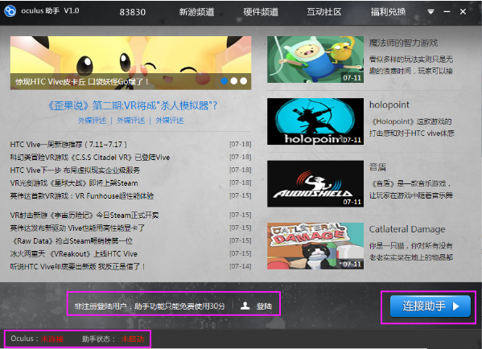Image resolution: width=482 pixels, height=349 pixels.
Task: Click the 连接助手 button
Action: 430,306
